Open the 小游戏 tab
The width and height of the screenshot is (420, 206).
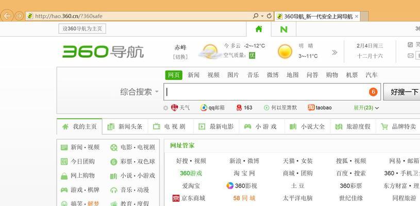pos(262,127)
